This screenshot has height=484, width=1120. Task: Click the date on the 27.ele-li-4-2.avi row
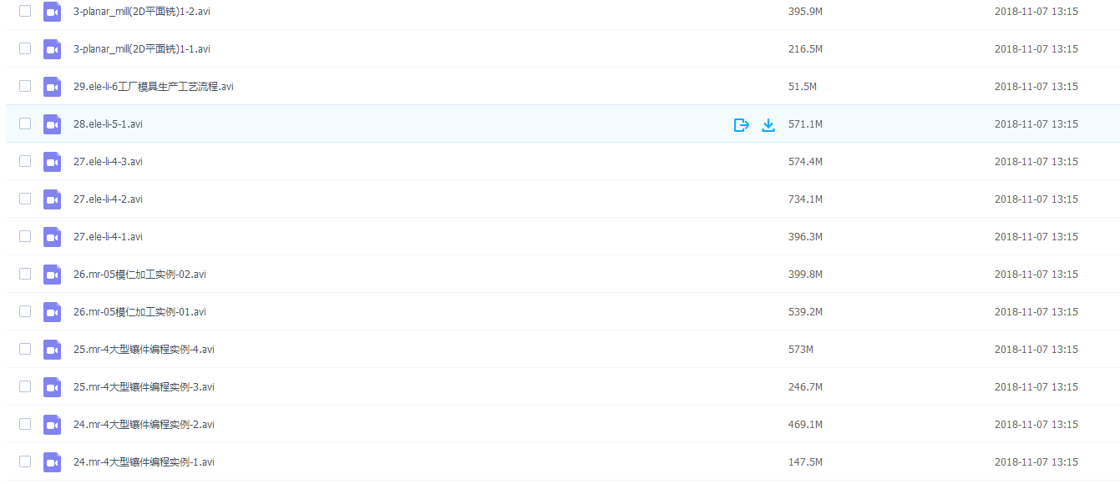pyautogui.click(x=1036, y=199)
